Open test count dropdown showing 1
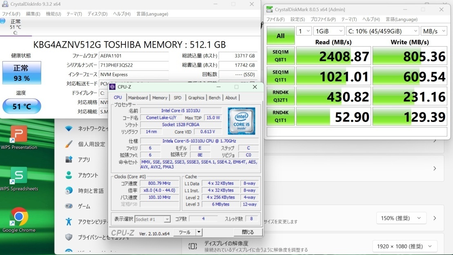Viewport: 453px width, 255px height. pyautogui.click(x=303, y=31)
